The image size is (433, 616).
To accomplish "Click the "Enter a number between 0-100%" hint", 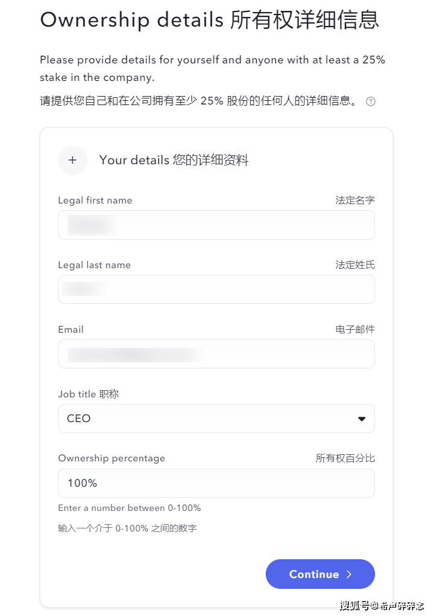I will [x=129, y=508].
